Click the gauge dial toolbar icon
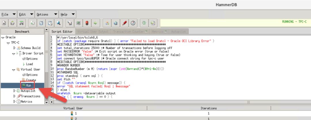311x120 pixels. click(x=133, y=23)
